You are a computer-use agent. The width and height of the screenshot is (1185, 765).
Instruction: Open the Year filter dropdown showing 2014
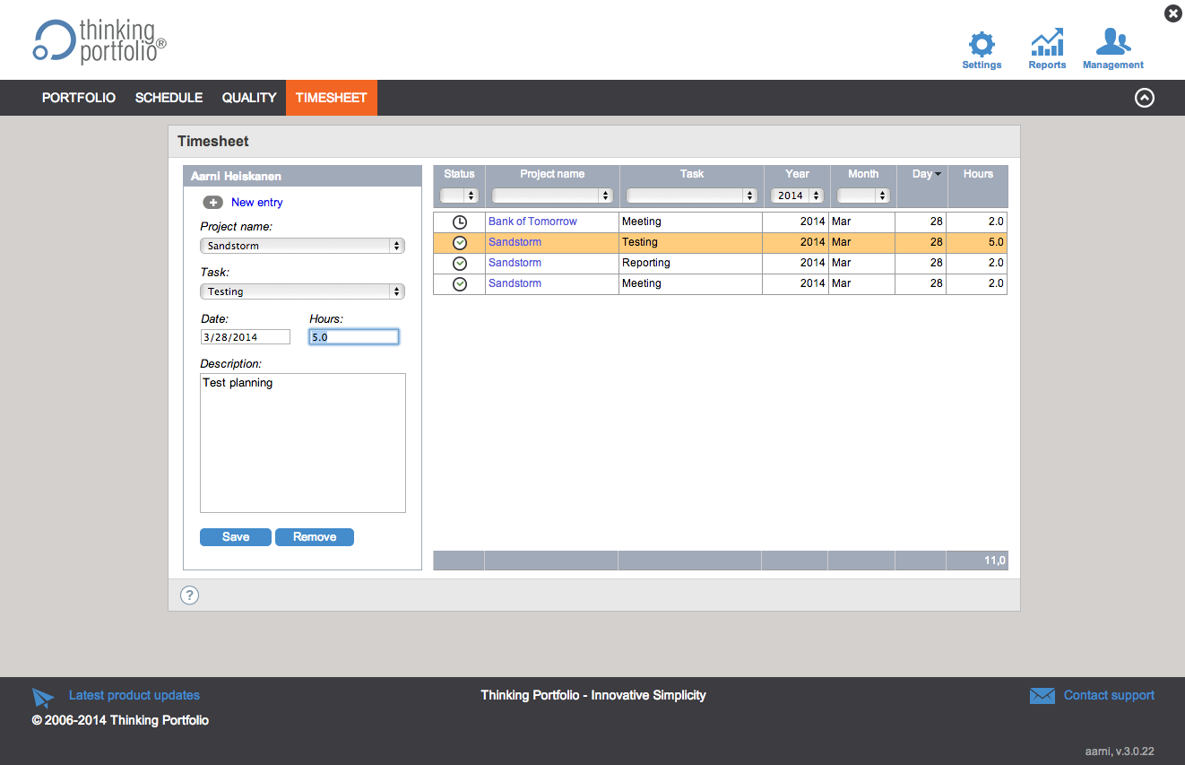click(x=797, y=196)
